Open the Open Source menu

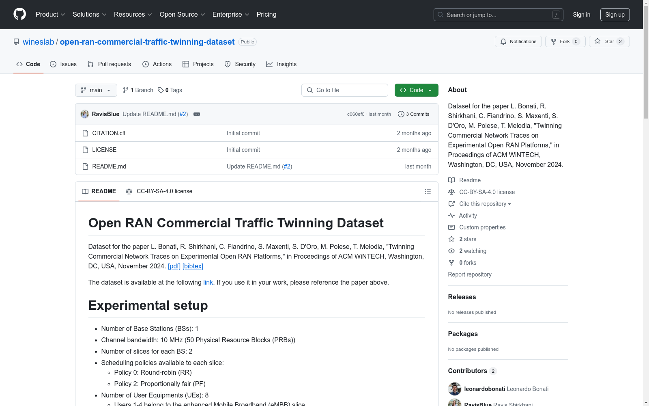tap(182, 15)
